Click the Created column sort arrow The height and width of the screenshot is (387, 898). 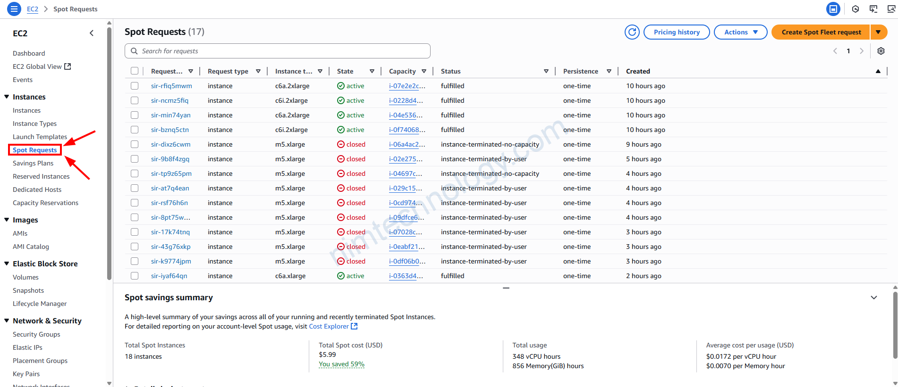[x=878, y=71]
